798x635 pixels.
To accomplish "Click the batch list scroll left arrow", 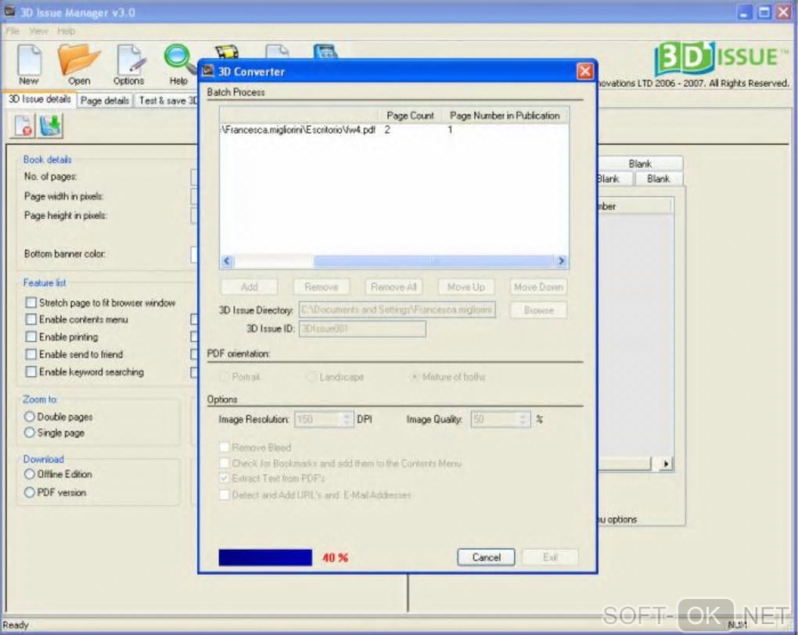I will tap(227, 261).
